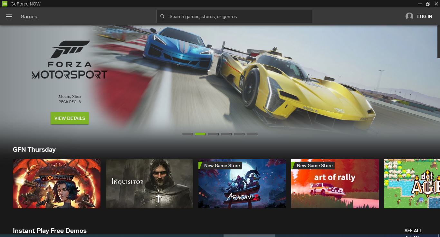Image resolution: width=440 pixels, height=237 pixels.
Task: Click the 'PEGI: PEGI 3' rating text
Action: click(70, 102)
